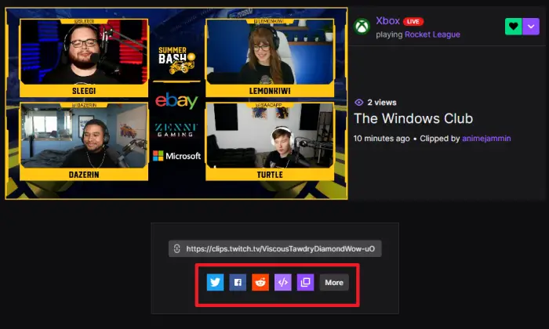Click the clip title The Windows Club
Viewport: 549px width, 329px height.
coord(413,118)
